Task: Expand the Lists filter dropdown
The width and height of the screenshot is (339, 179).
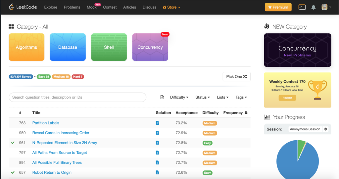Action: point(223,97)
